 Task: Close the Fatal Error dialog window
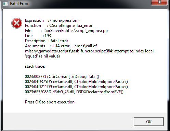pyautogui.click(x=159, y=2)
